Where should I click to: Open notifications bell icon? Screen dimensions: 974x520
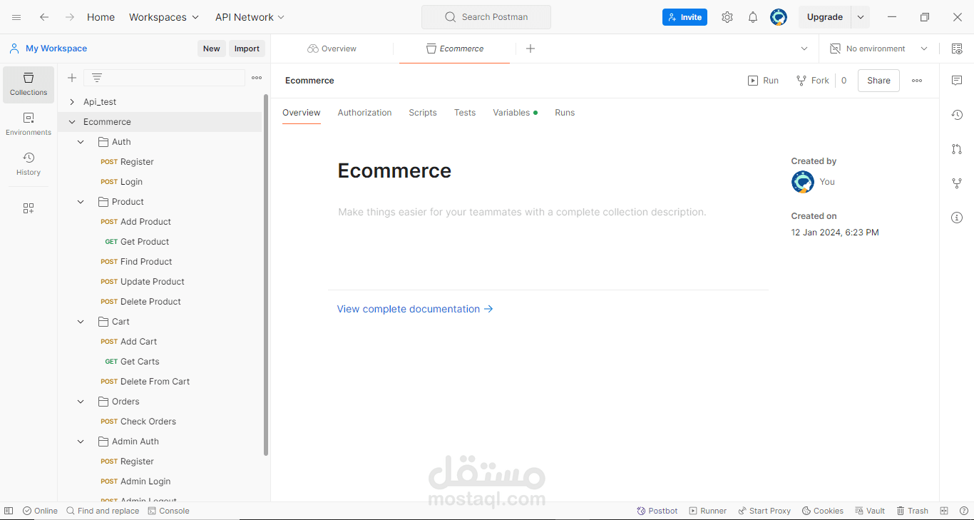pos(752,17)
